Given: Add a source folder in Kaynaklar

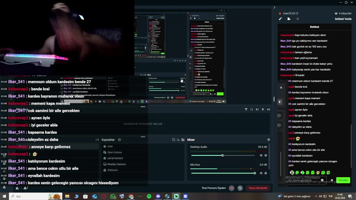Looking at the screenshot, I should [183, 140].
